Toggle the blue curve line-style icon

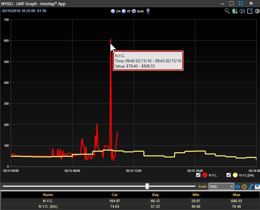coord(251,187)
